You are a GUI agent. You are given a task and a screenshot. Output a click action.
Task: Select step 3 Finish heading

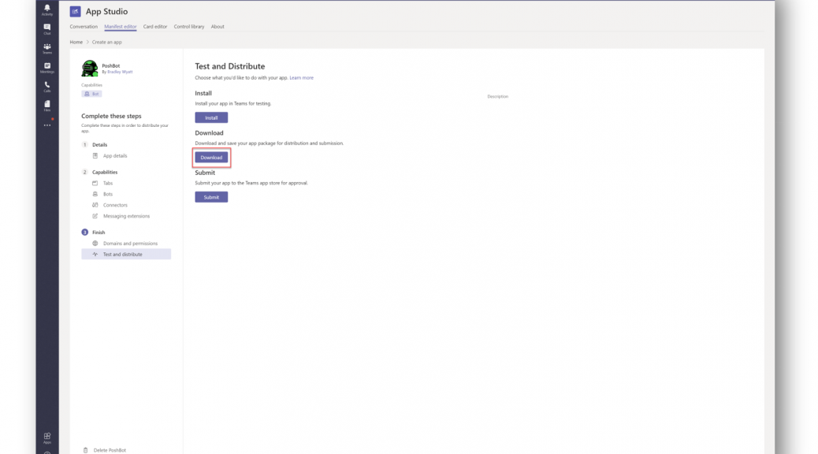99,233
